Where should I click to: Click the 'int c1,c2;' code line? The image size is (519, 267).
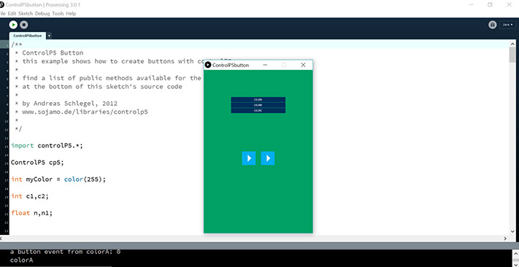coord(30,196)
